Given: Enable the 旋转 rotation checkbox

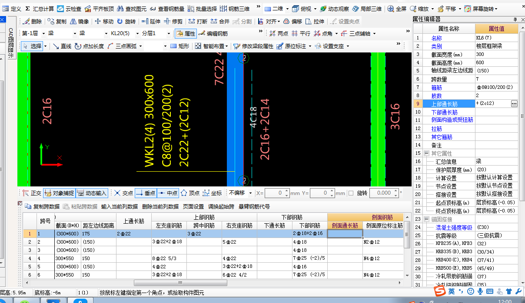Looking at the screenshot, I should click(351, 193).
